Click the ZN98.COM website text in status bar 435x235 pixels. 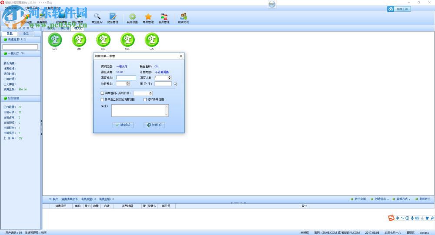click(330, 233)
